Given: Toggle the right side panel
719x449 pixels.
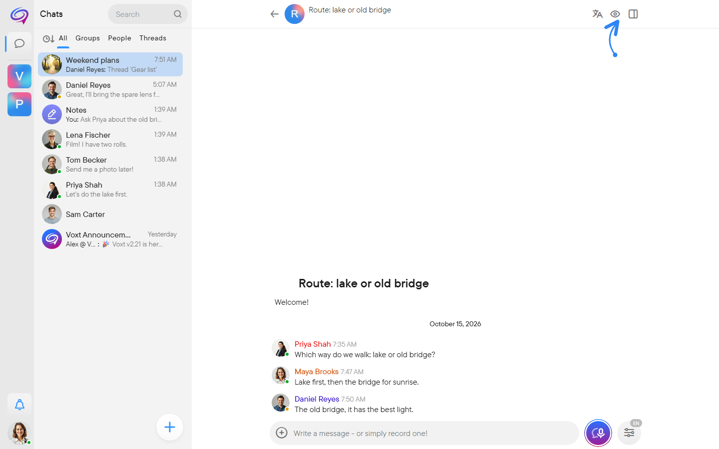Looking at the screenshot, I should coord(633,14).
